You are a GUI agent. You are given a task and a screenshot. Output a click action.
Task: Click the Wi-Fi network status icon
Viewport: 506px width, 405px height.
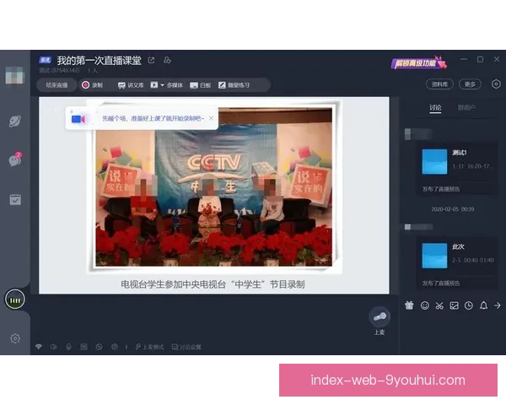tap(39, 347)
